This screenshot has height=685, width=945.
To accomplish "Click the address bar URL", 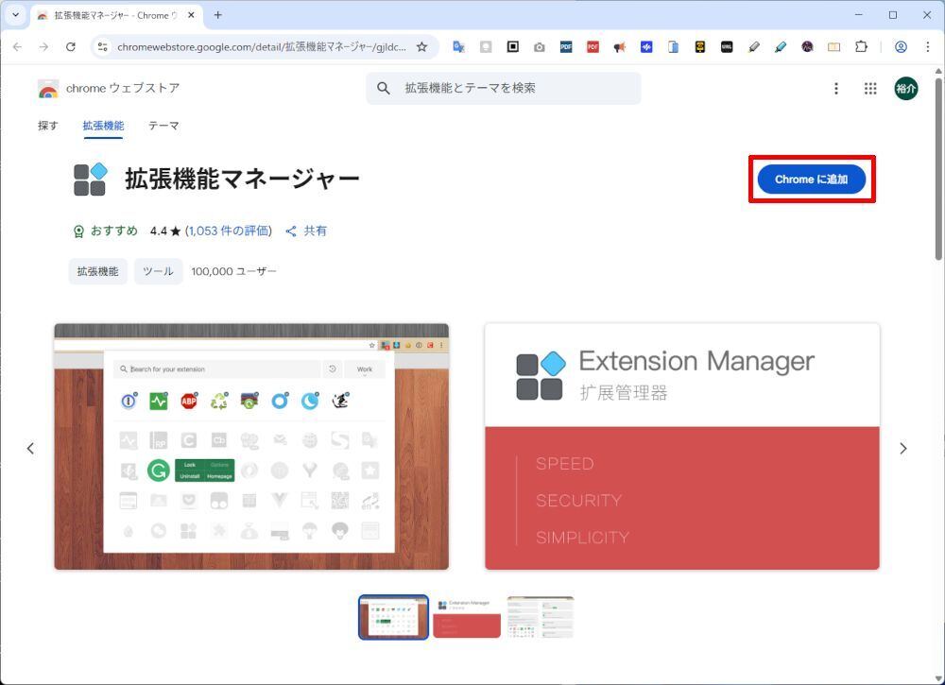I will click(x=262, y=47).
